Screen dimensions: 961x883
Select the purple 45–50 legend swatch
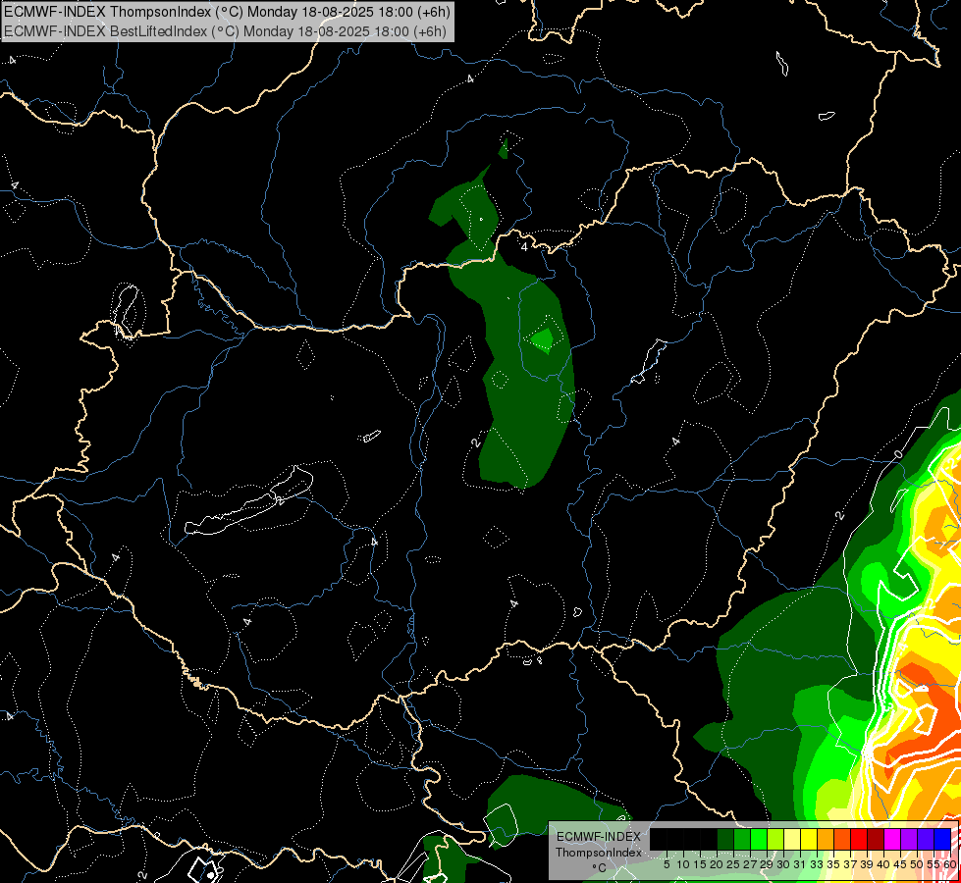pos(909,839)
